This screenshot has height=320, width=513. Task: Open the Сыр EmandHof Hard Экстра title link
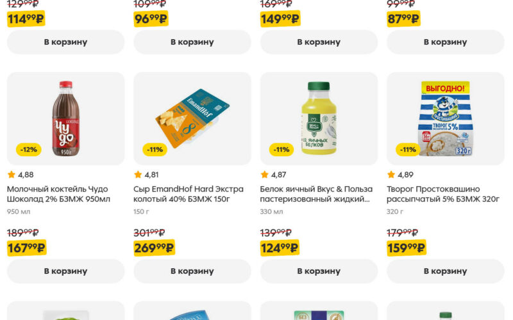189,194
